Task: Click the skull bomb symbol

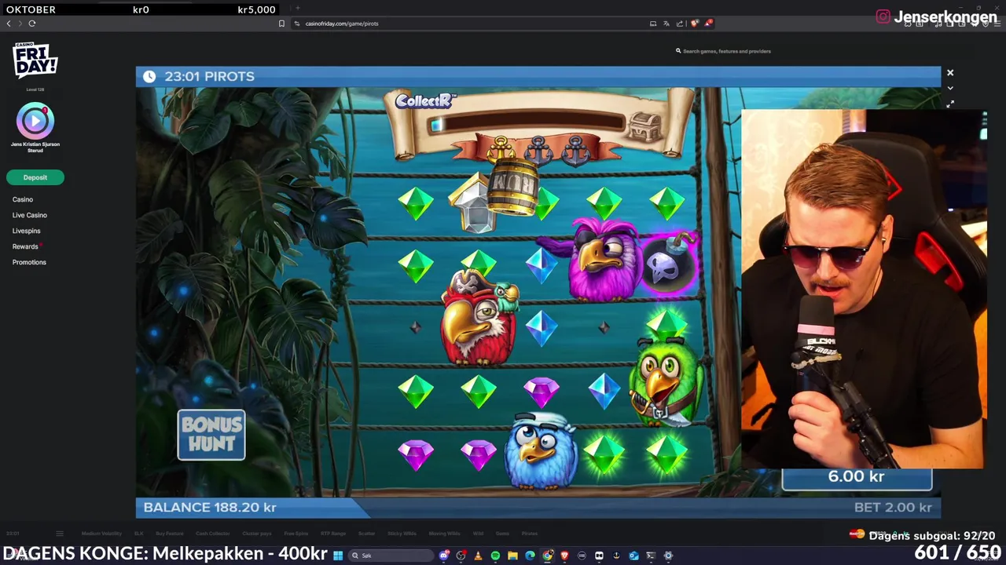Action: [x=668, y=267]
